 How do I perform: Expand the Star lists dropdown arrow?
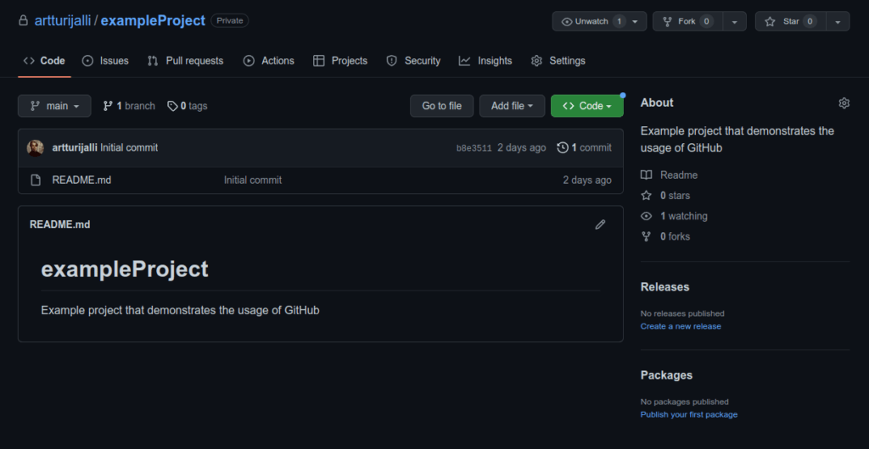click(838, 21)
